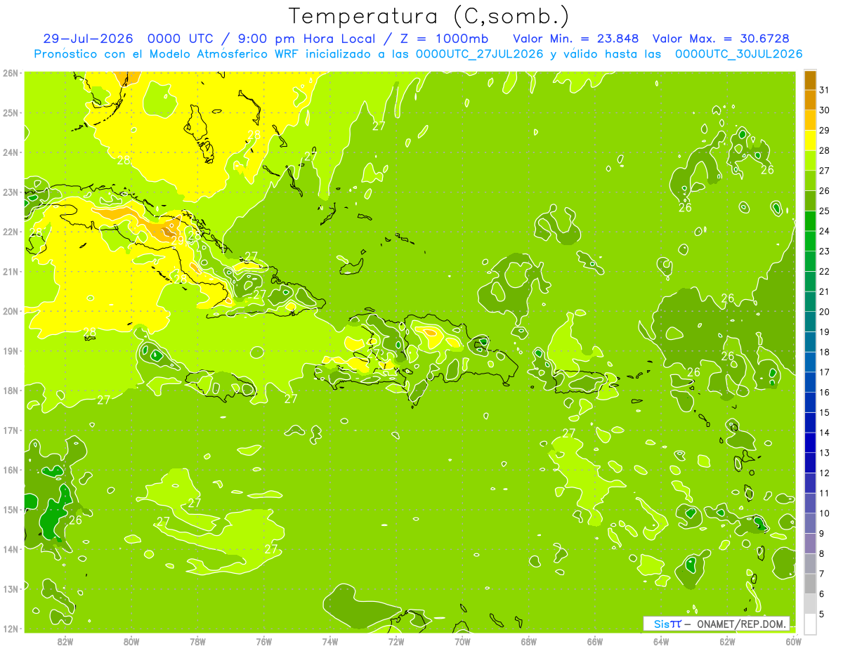Image resolution: width=843 pixels, height=651 pixels.
Task: Click the 'Temperatura (C,somb.)' chart title
Action: [429, 15]
